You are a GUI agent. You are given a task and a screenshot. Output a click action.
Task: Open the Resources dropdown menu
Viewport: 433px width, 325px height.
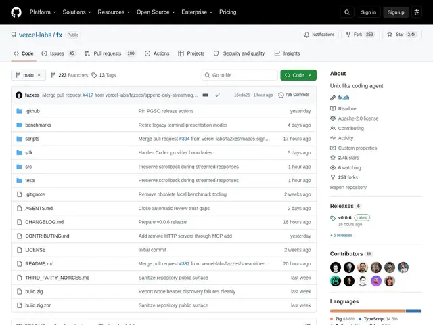tap(114, 12)
